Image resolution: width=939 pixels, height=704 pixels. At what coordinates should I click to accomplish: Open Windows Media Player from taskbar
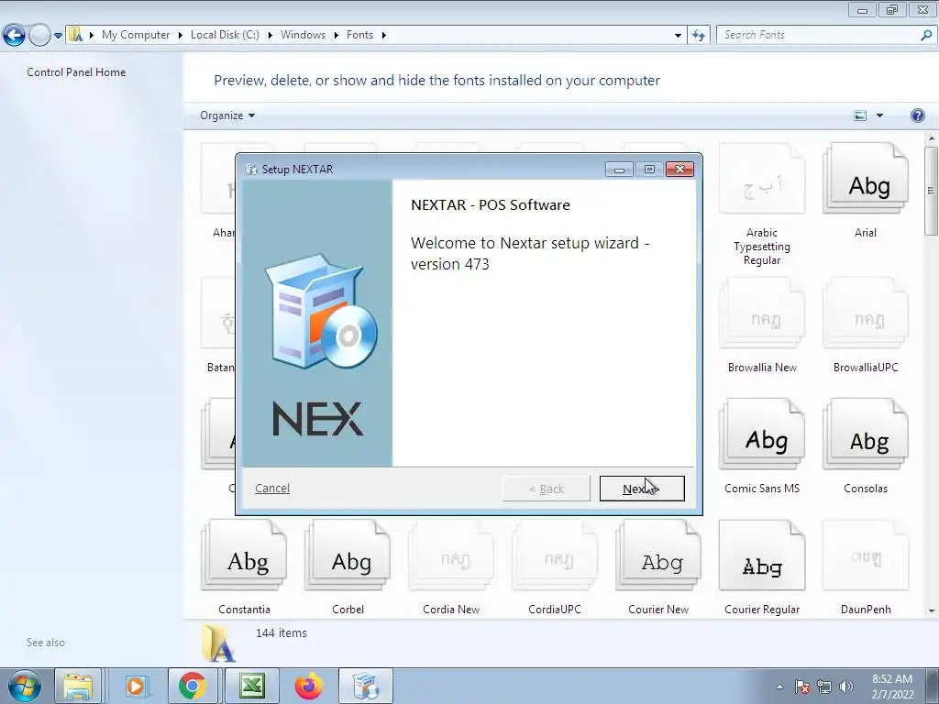(x=136, y=686)
